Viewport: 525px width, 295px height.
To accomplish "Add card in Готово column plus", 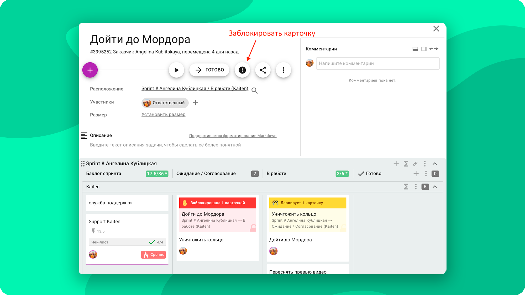I will (x=416, y=174).
